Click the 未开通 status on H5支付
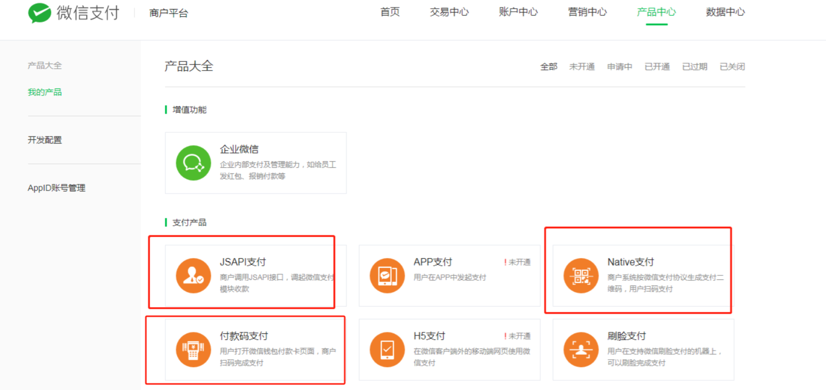This screenshot has height=390, width=826. (520, 336)
